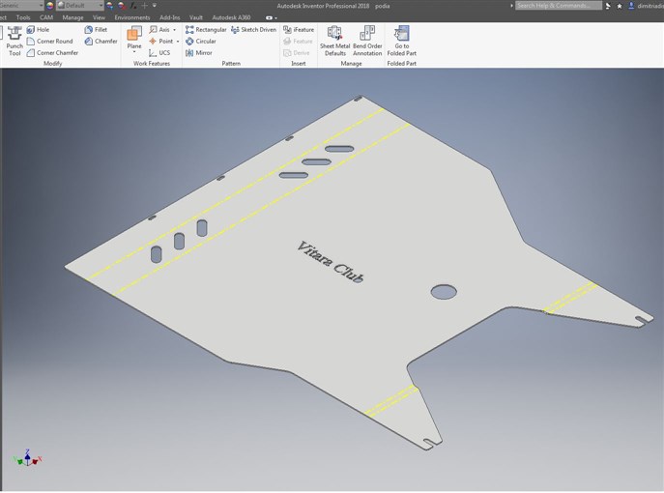
Task: Click in Search Help & Commands field
Action: (559, 6)
